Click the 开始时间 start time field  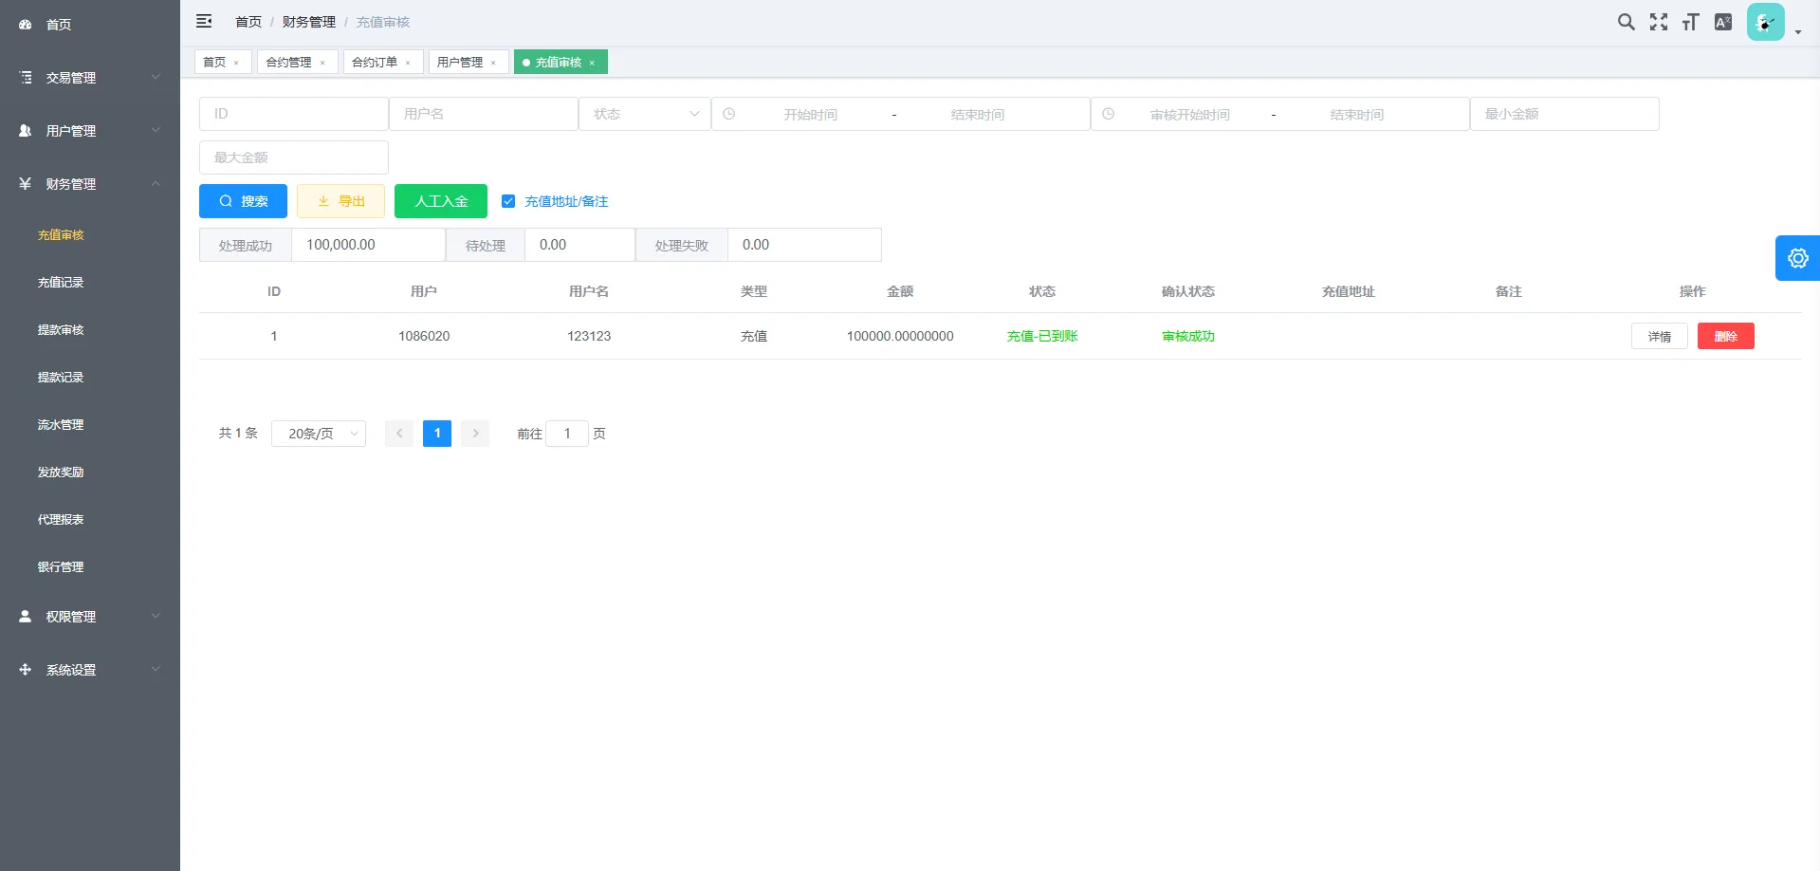tap(809, 113)
